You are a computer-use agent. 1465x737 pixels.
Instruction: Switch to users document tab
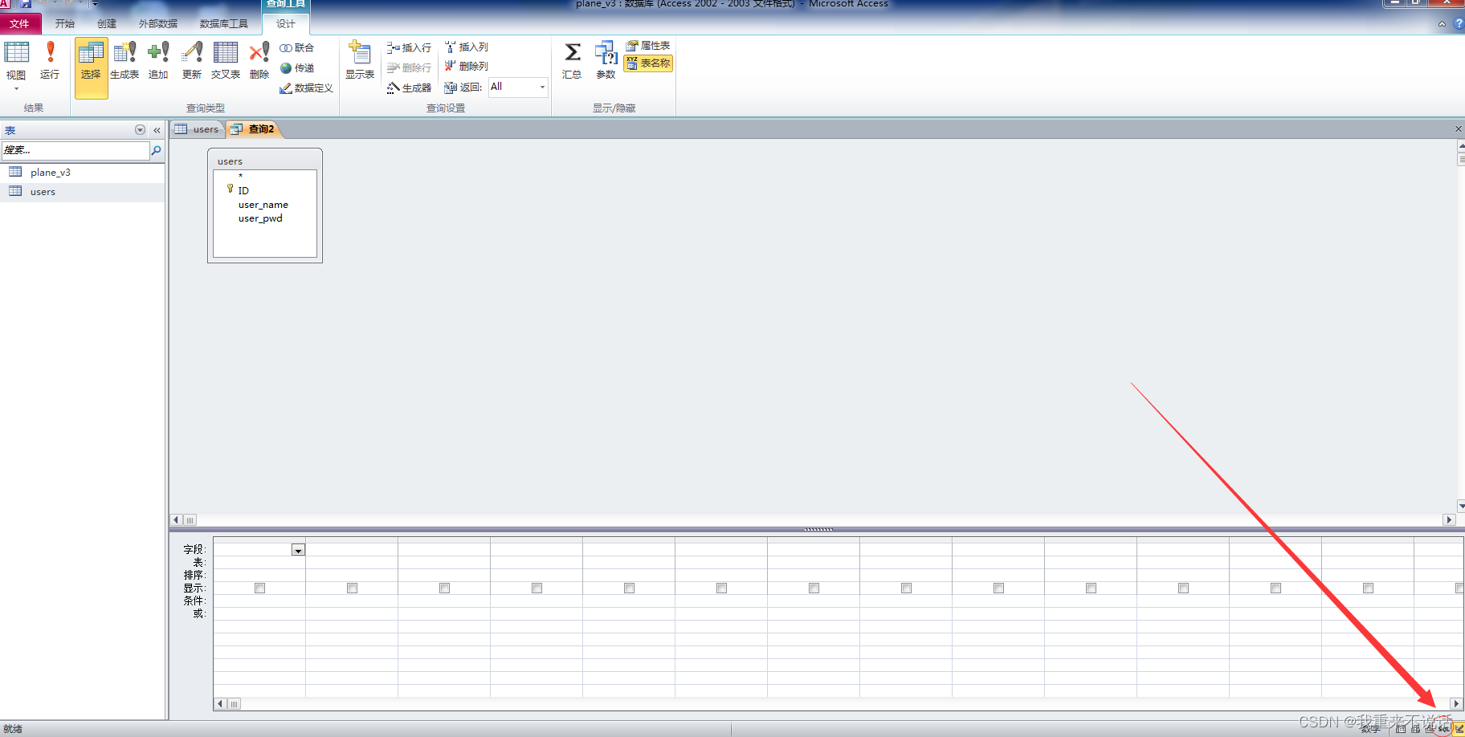(x=198, y=129)
